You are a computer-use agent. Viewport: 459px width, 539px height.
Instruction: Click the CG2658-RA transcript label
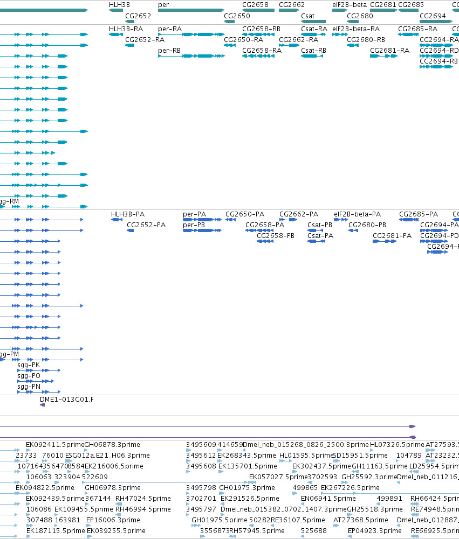262,51
